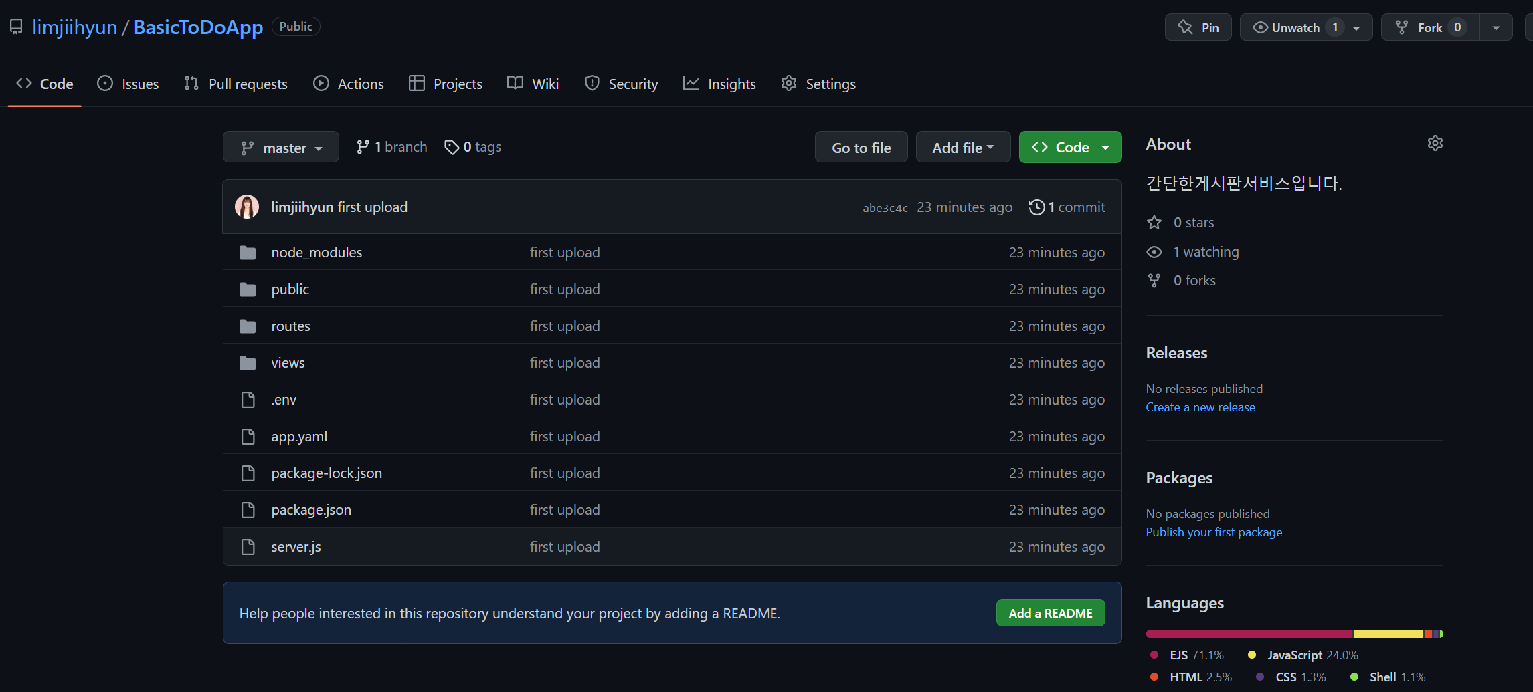Open the views folder
This screenshot has width=1533, height=692.
(x=288, y=363)
